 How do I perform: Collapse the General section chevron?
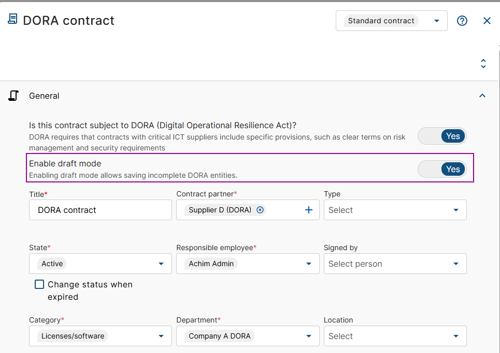pyautogui.click(x=482, y=96)
